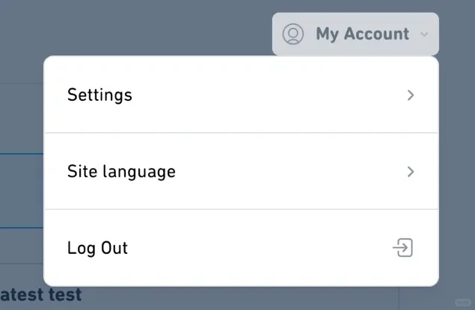This screenshot has width=475, height=310.
Task: Click the chevron arrow on the Site language row
Action: pyautogui.click(x=411, y=172)
